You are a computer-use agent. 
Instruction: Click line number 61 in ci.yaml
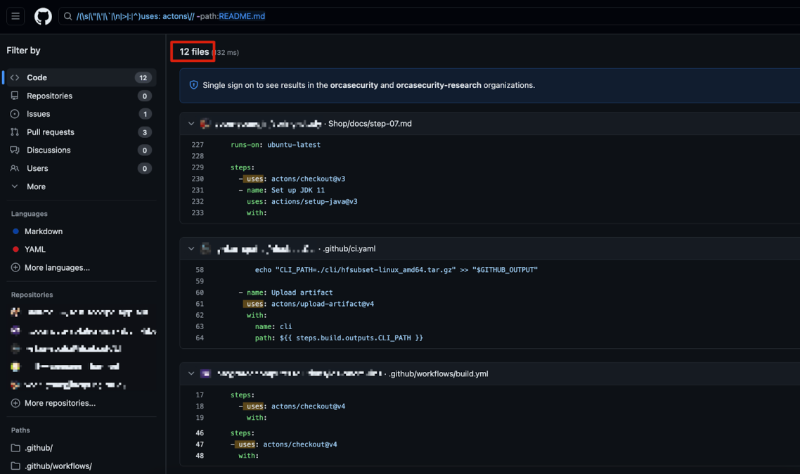[200, 304]
